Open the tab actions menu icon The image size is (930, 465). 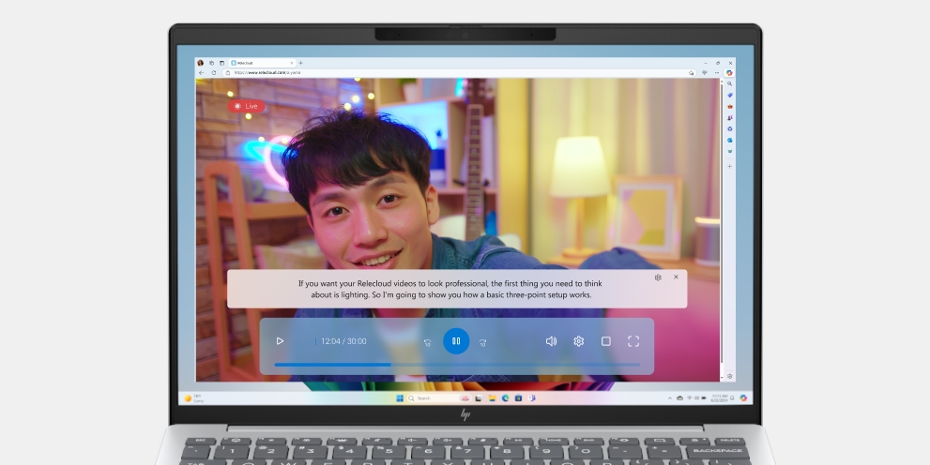tap(221, 63)
